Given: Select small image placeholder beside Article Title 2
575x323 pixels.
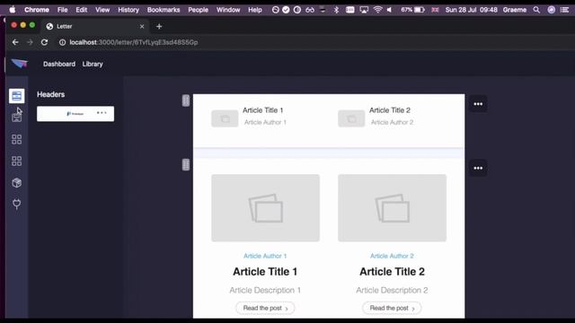Looking at the screenshot, I should click(x=351, y=118).
